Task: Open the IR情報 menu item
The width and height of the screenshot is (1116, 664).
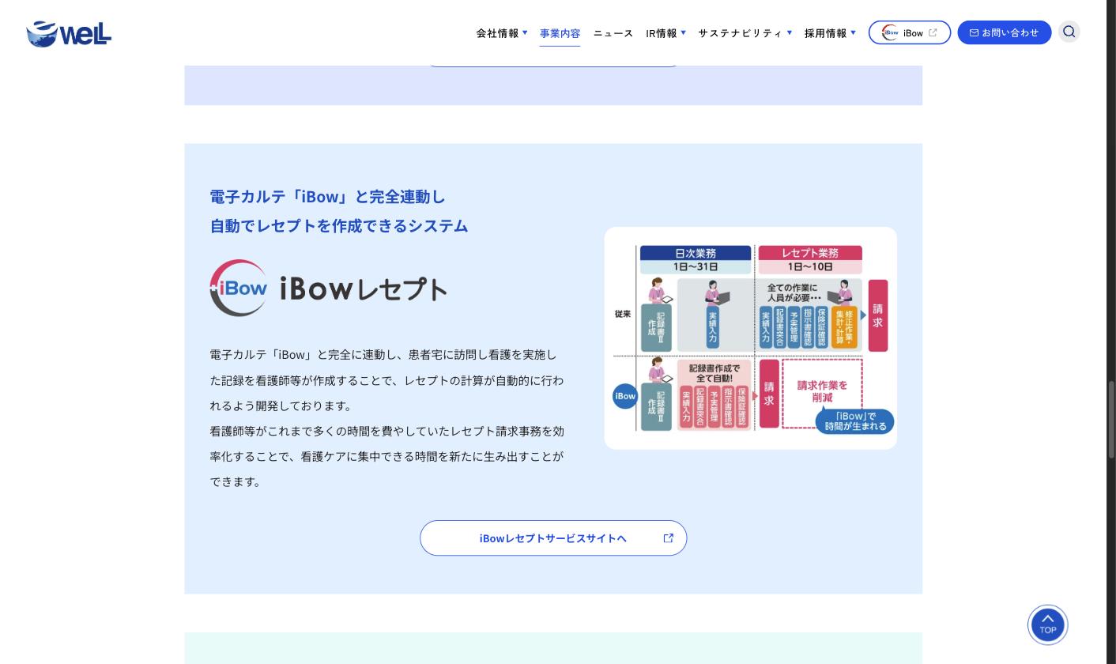Action: [662, 32]
